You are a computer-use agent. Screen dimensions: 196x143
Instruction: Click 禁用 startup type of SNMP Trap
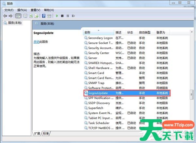pyautogui.click(x=142, y=83)
